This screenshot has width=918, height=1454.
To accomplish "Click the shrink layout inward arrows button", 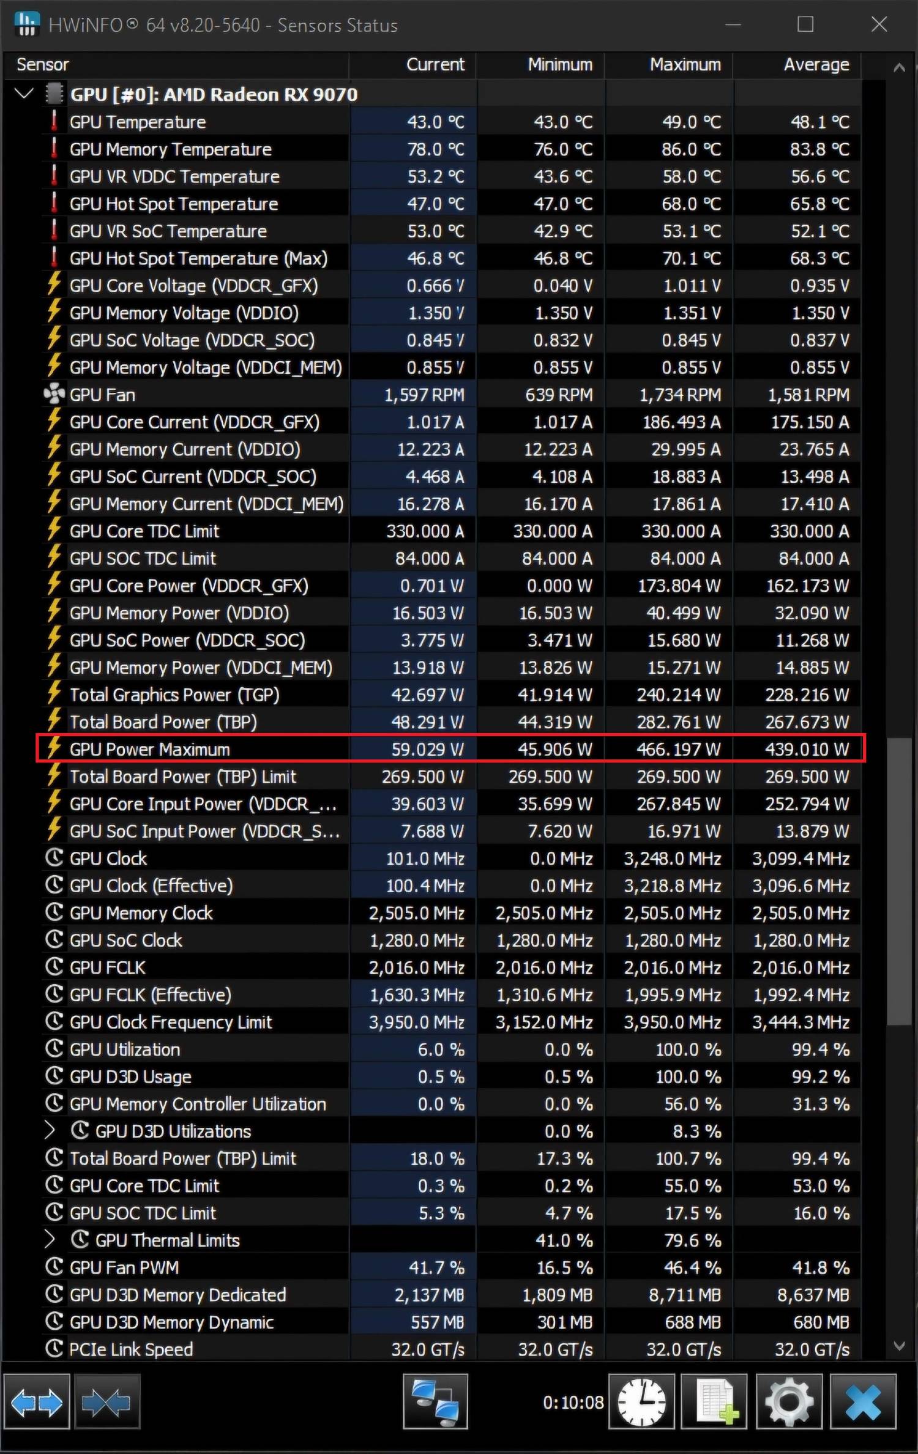I will [107, 1403].
